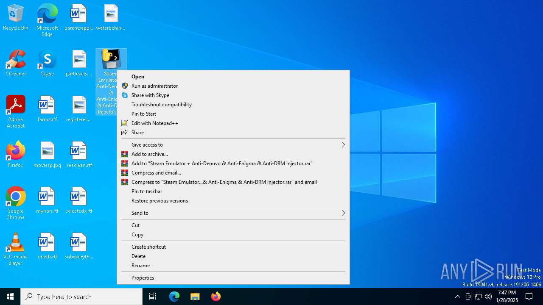Launch Firefox from the taskbar

point(216,297)
